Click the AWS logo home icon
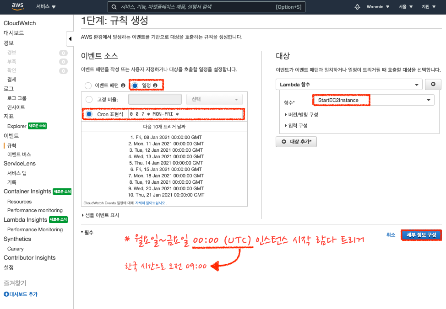This screenshot has width=446, height=309. pyautogui.click(x=18, y=6)
